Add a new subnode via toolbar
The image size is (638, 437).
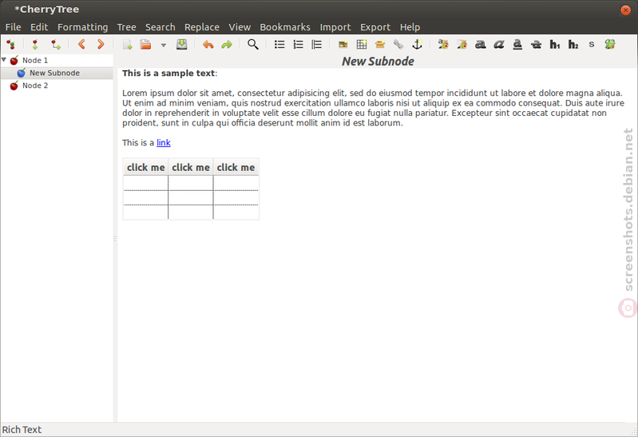(55, 45)
